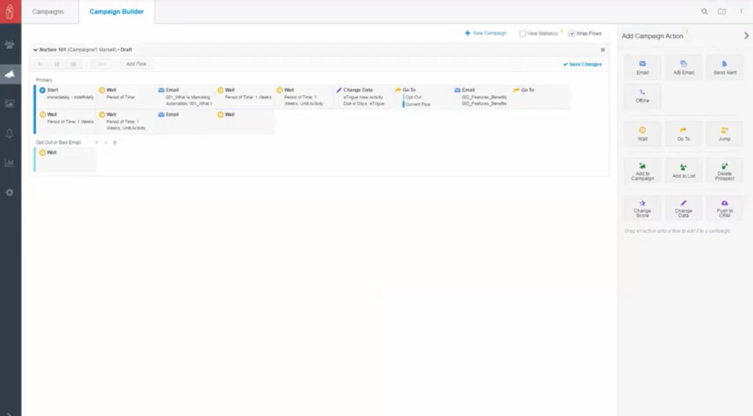Viewport: 753px width, 416px height.
Task: Collapse the Add Campaign Action panel
Action: 746,36
